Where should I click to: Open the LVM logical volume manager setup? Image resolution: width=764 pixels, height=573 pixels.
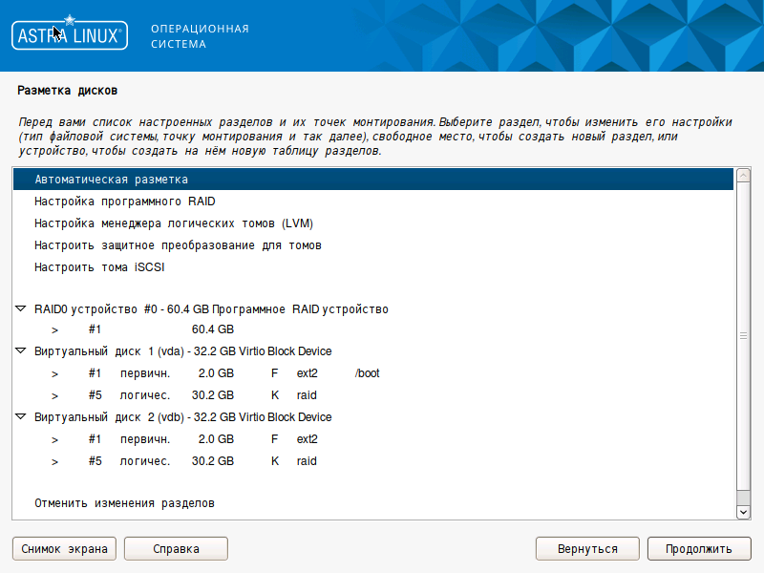174,223
